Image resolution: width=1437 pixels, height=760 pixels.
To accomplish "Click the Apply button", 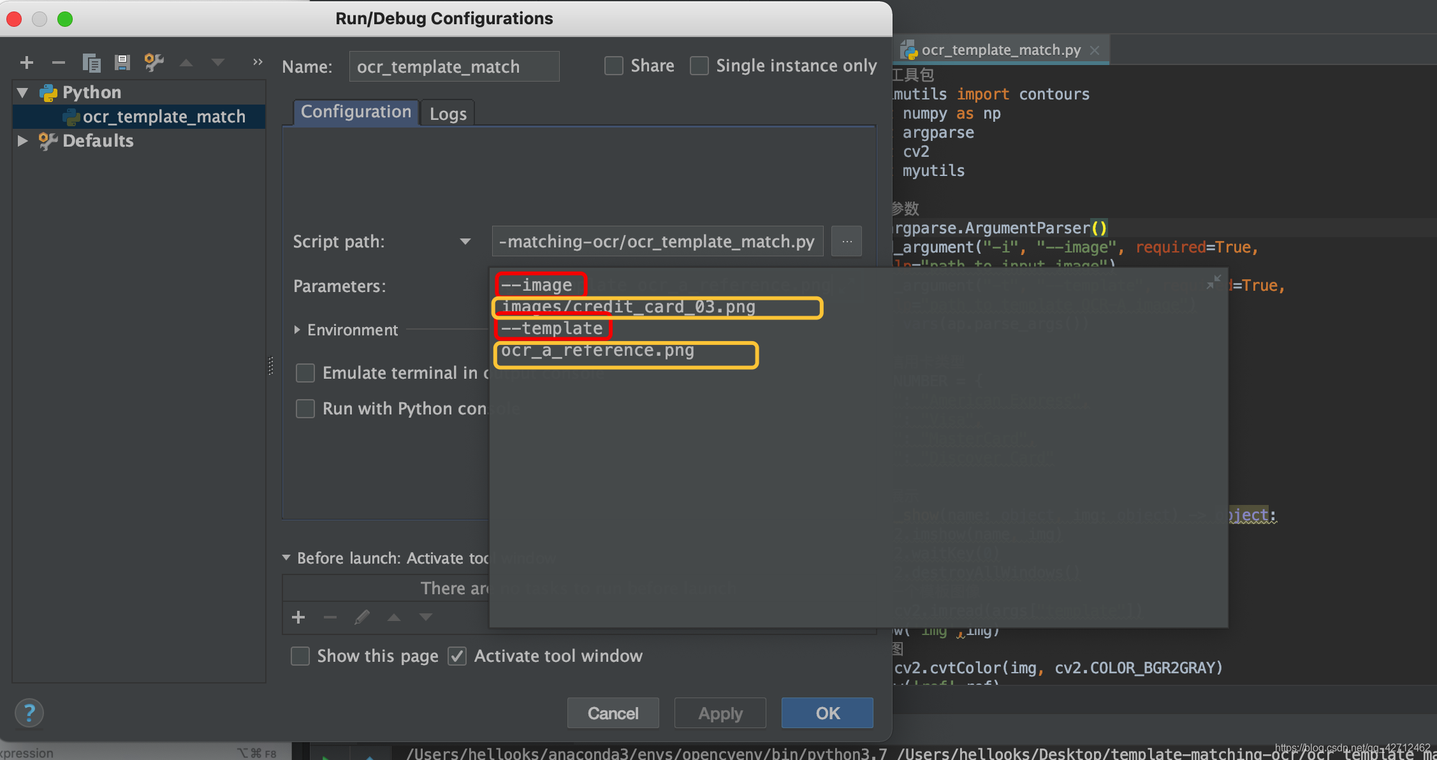I will tap(720, 713).
